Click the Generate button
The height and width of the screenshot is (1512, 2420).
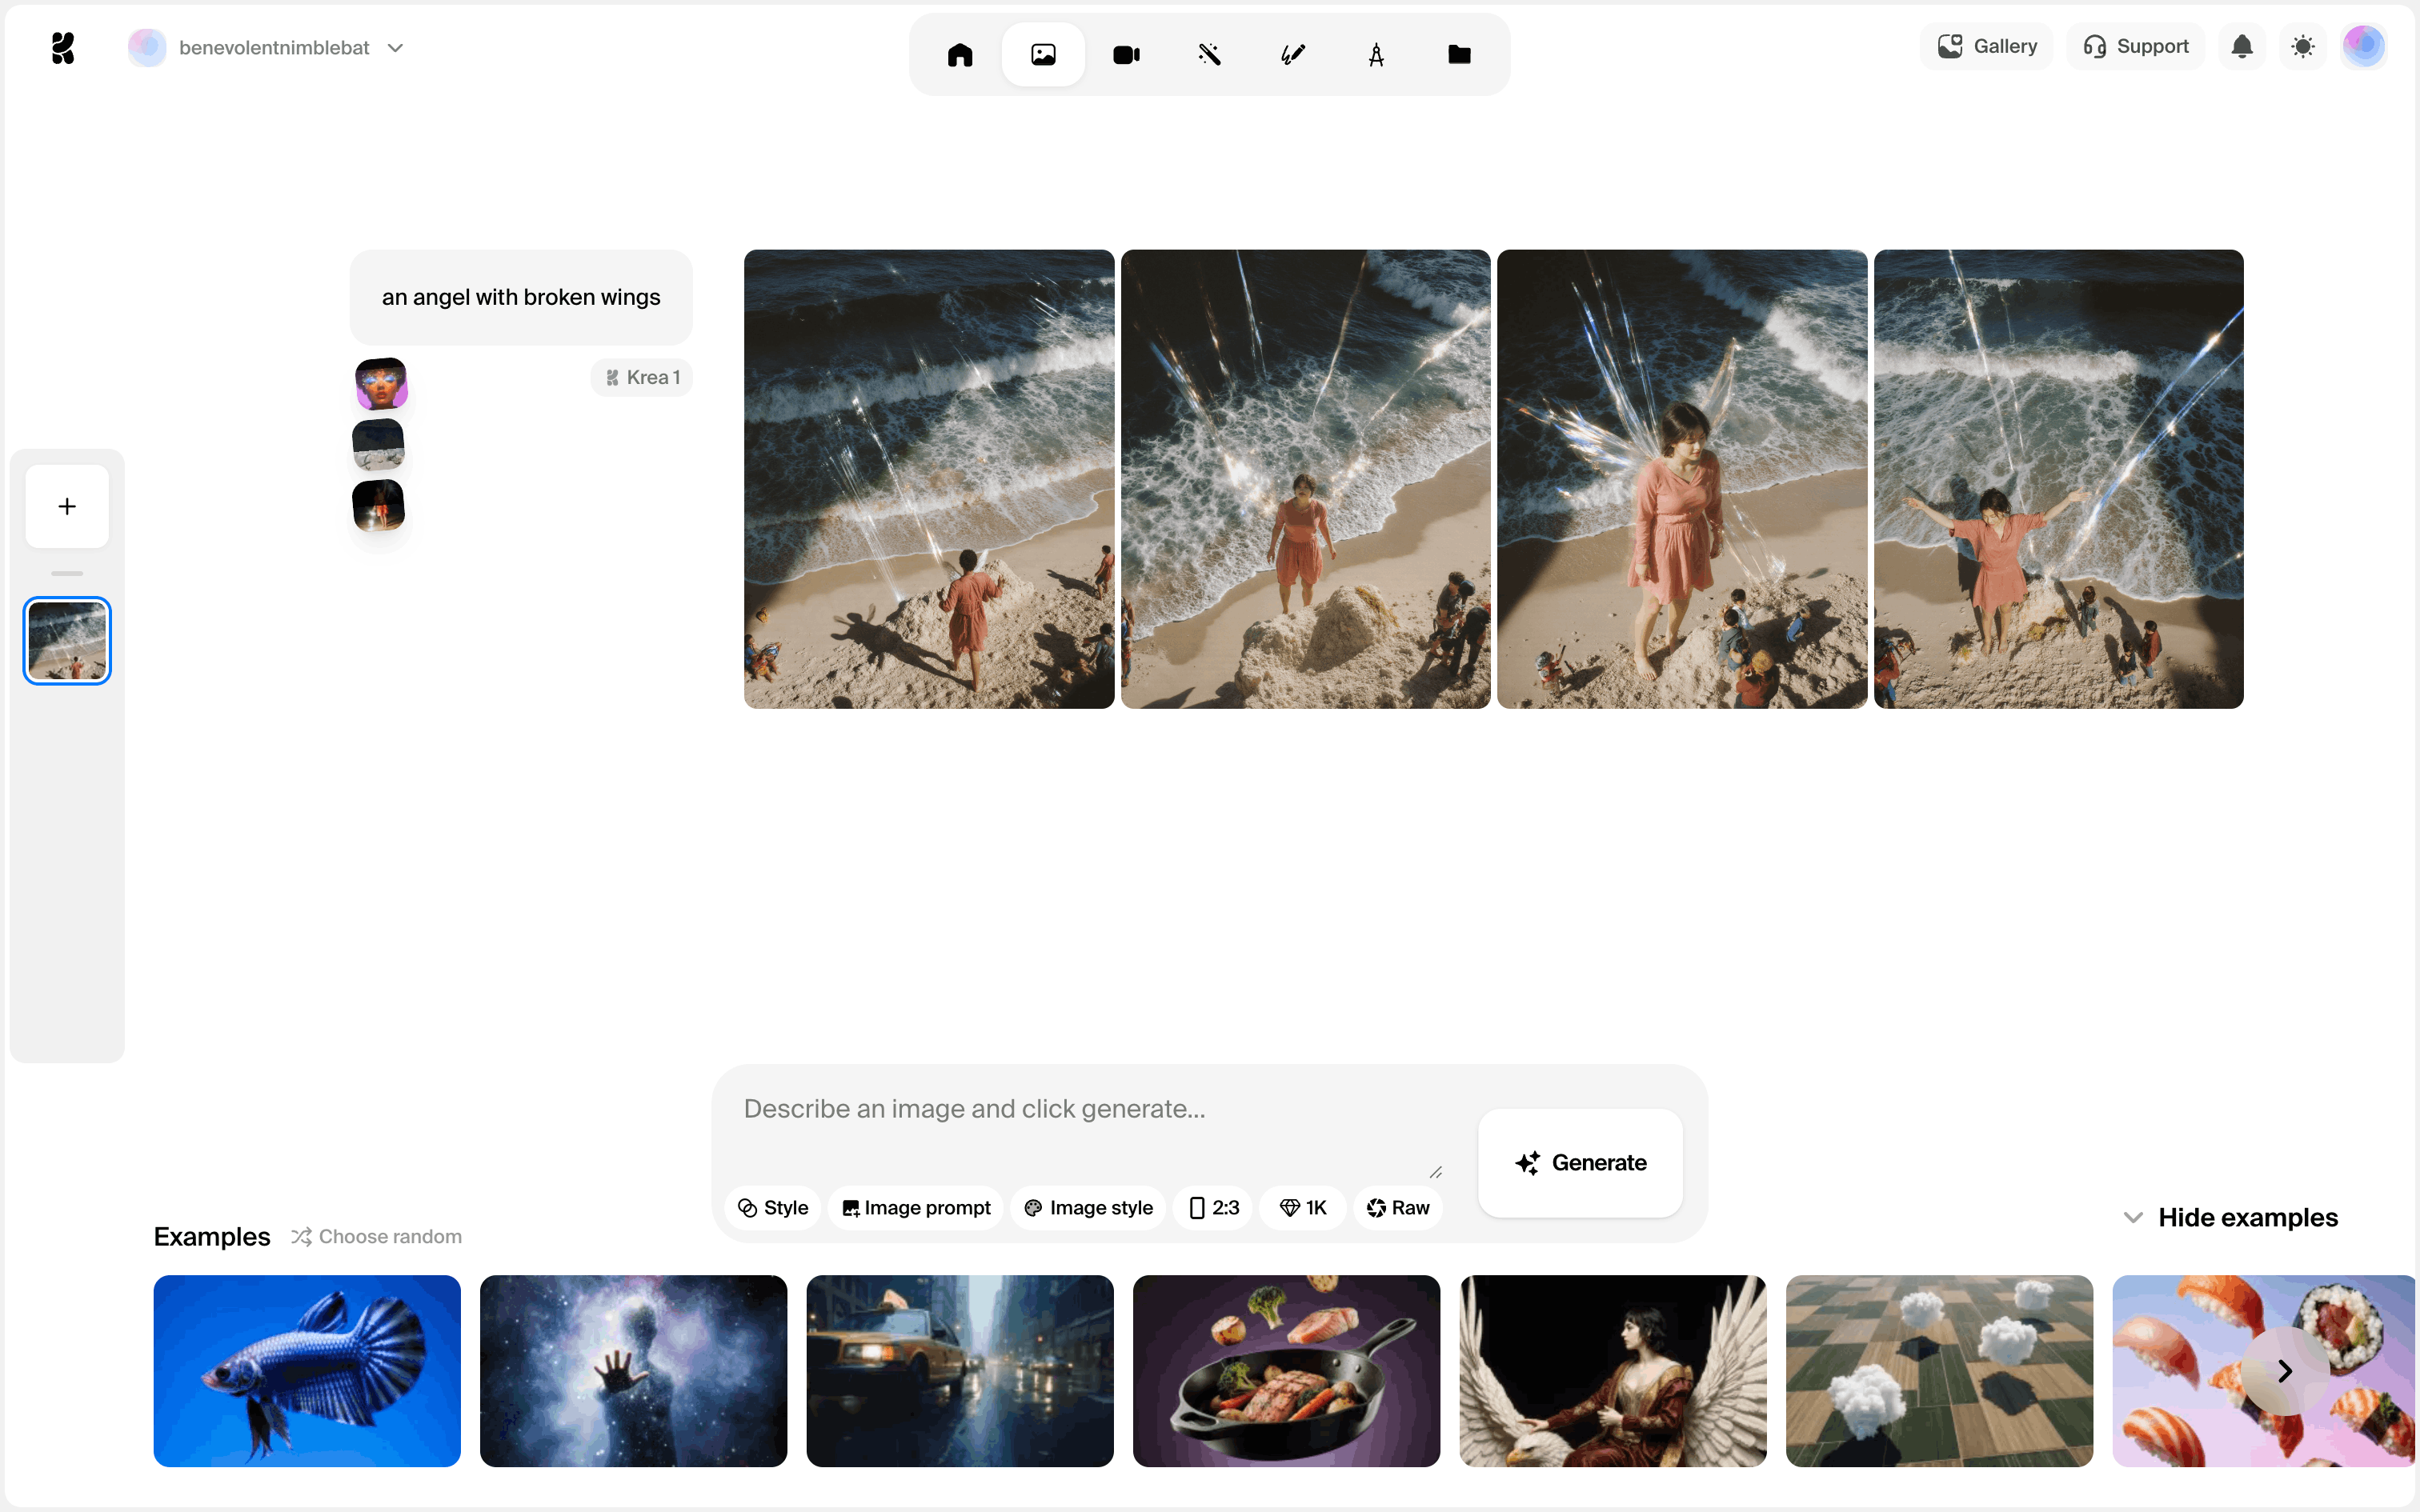[x=1580, y=1162]
